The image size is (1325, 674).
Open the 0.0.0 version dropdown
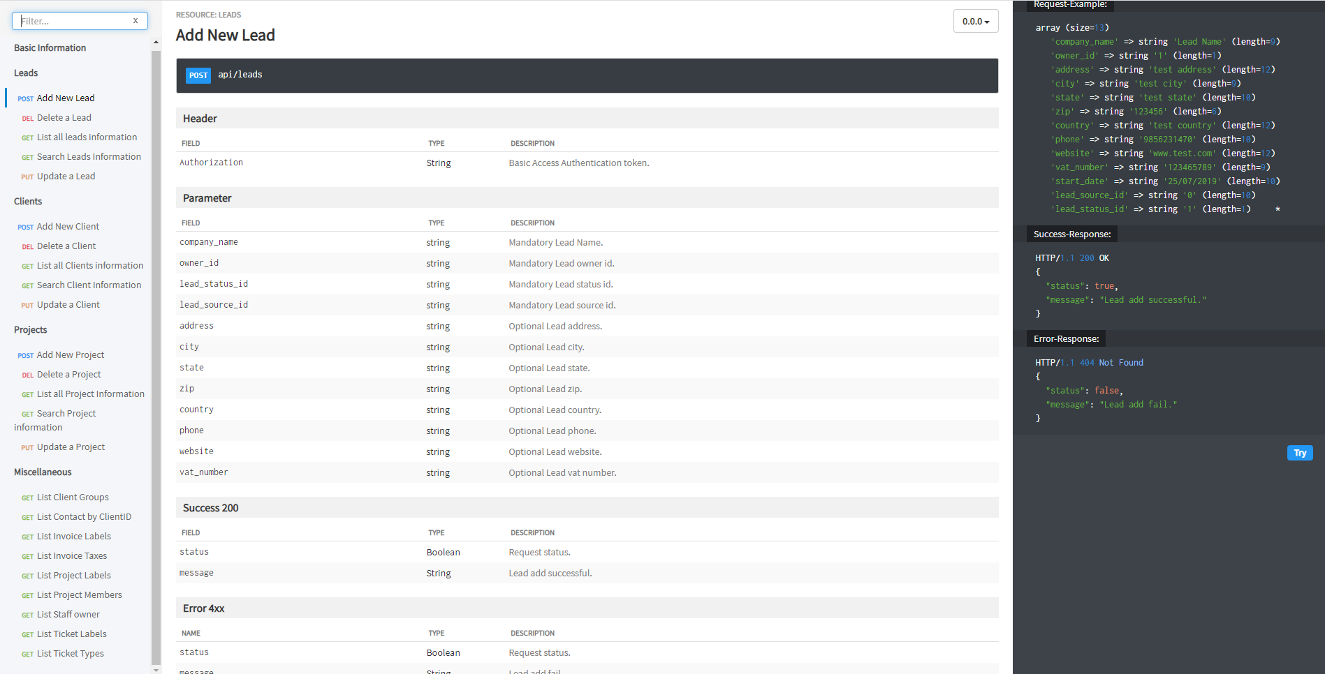point(975,22)
